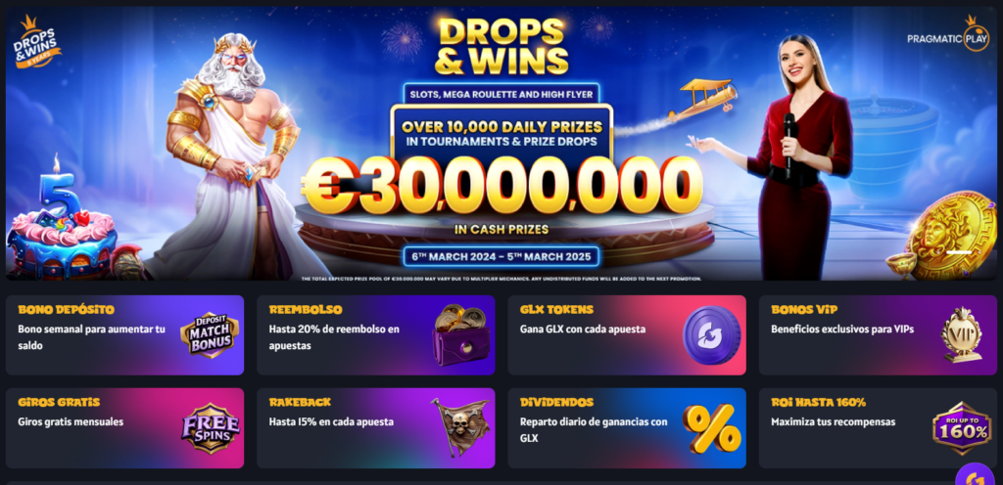This screenshot has height=485, width=1003.
Task: Click the gold VIP trophy icon
Action: (962, 335)
